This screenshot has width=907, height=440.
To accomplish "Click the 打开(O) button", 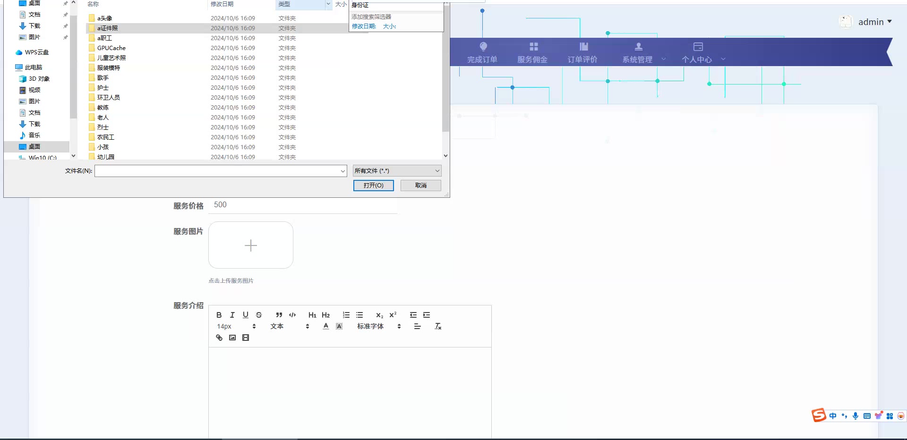I will point(373,186).
